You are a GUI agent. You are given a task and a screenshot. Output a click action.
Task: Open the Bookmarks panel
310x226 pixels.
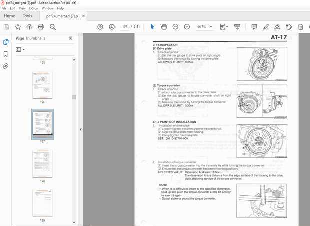(6, 54)
